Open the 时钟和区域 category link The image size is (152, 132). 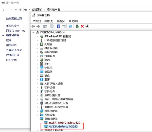click(13, 55)
